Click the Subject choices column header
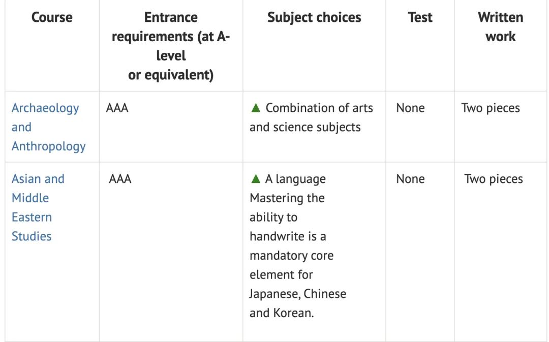Screen dimensions: 549x342 (314, 17)
